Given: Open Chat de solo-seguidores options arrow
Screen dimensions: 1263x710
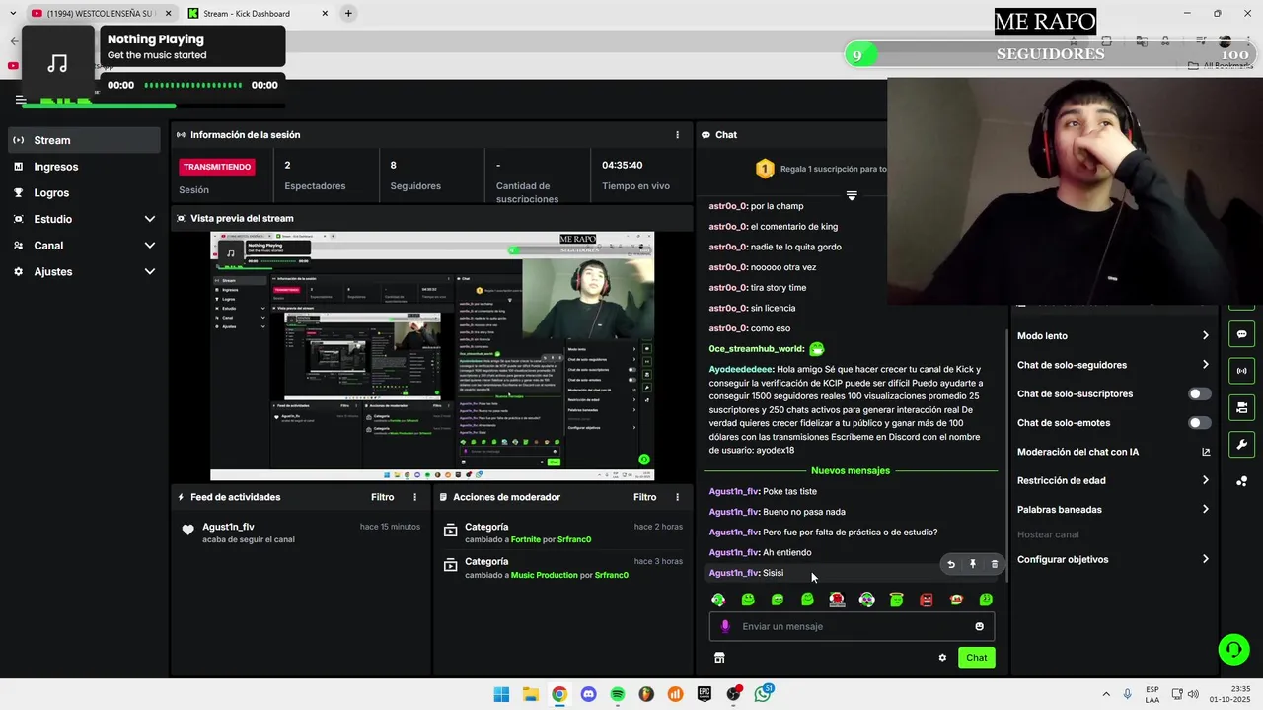Looking at the screenshot, I should (1206, 365).
